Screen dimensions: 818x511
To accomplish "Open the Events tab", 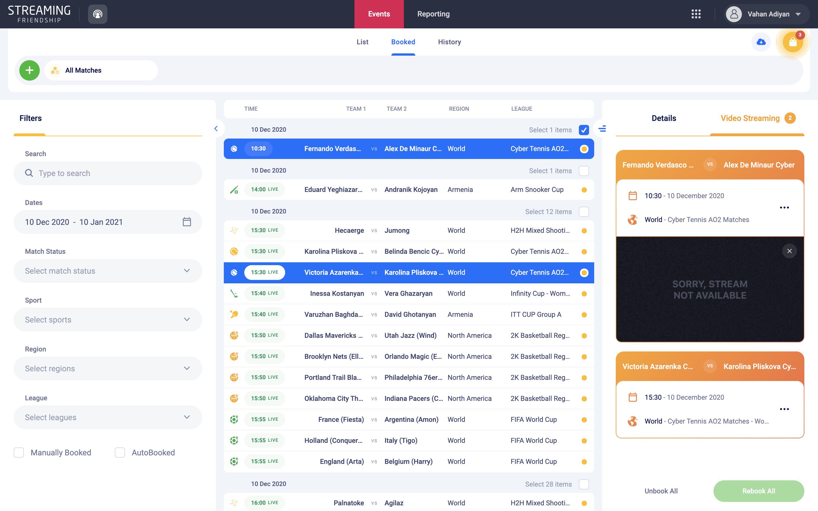I will click(379, 14).
